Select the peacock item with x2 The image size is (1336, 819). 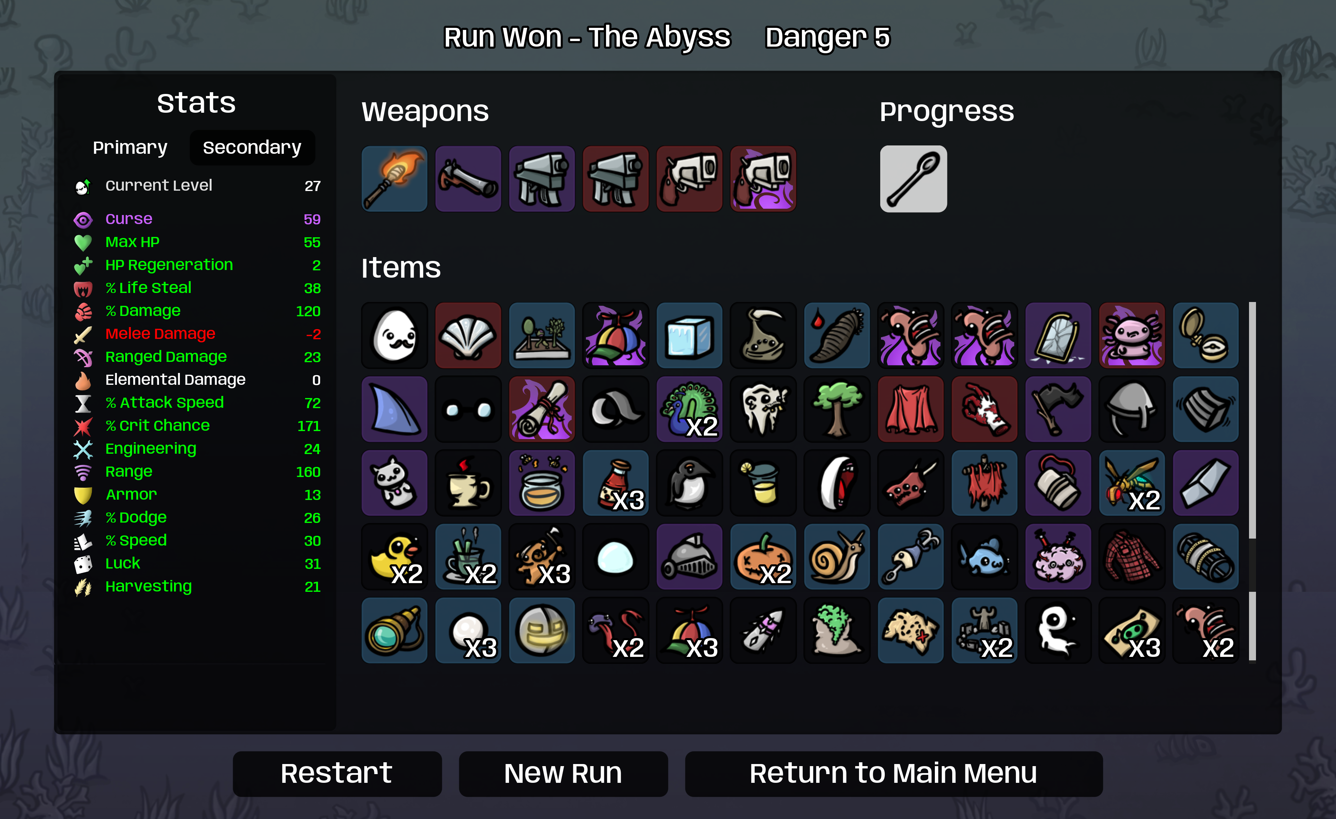pyautogui.click(x=689, y=409)
